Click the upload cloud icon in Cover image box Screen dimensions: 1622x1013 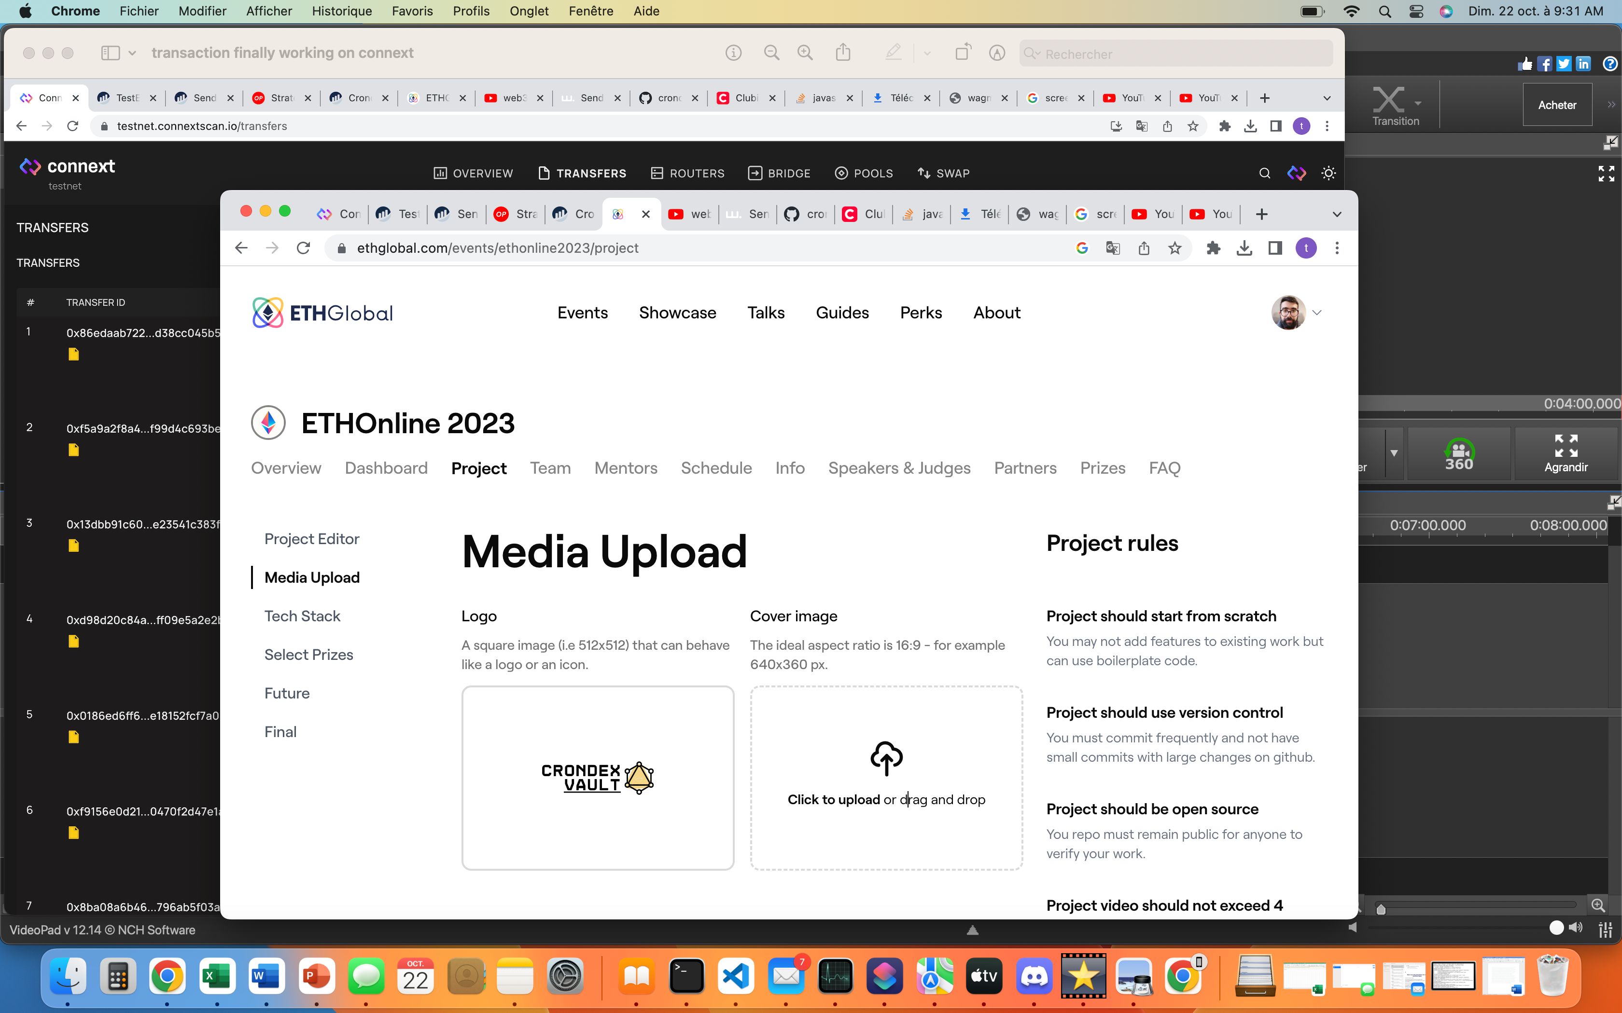point(886,758)
